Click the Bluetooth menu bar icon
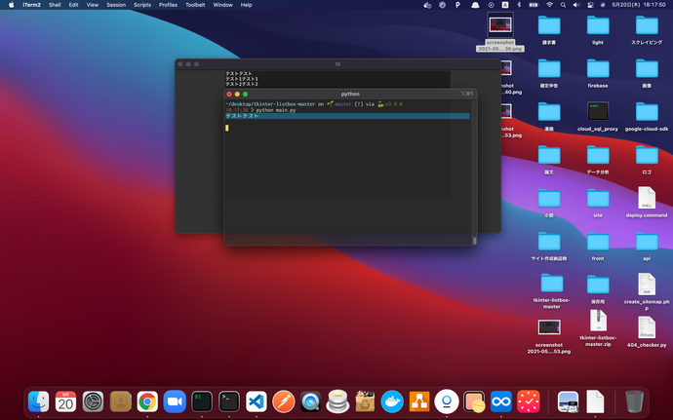The width and height of the screenshot is (673, 420). point(519,5)
